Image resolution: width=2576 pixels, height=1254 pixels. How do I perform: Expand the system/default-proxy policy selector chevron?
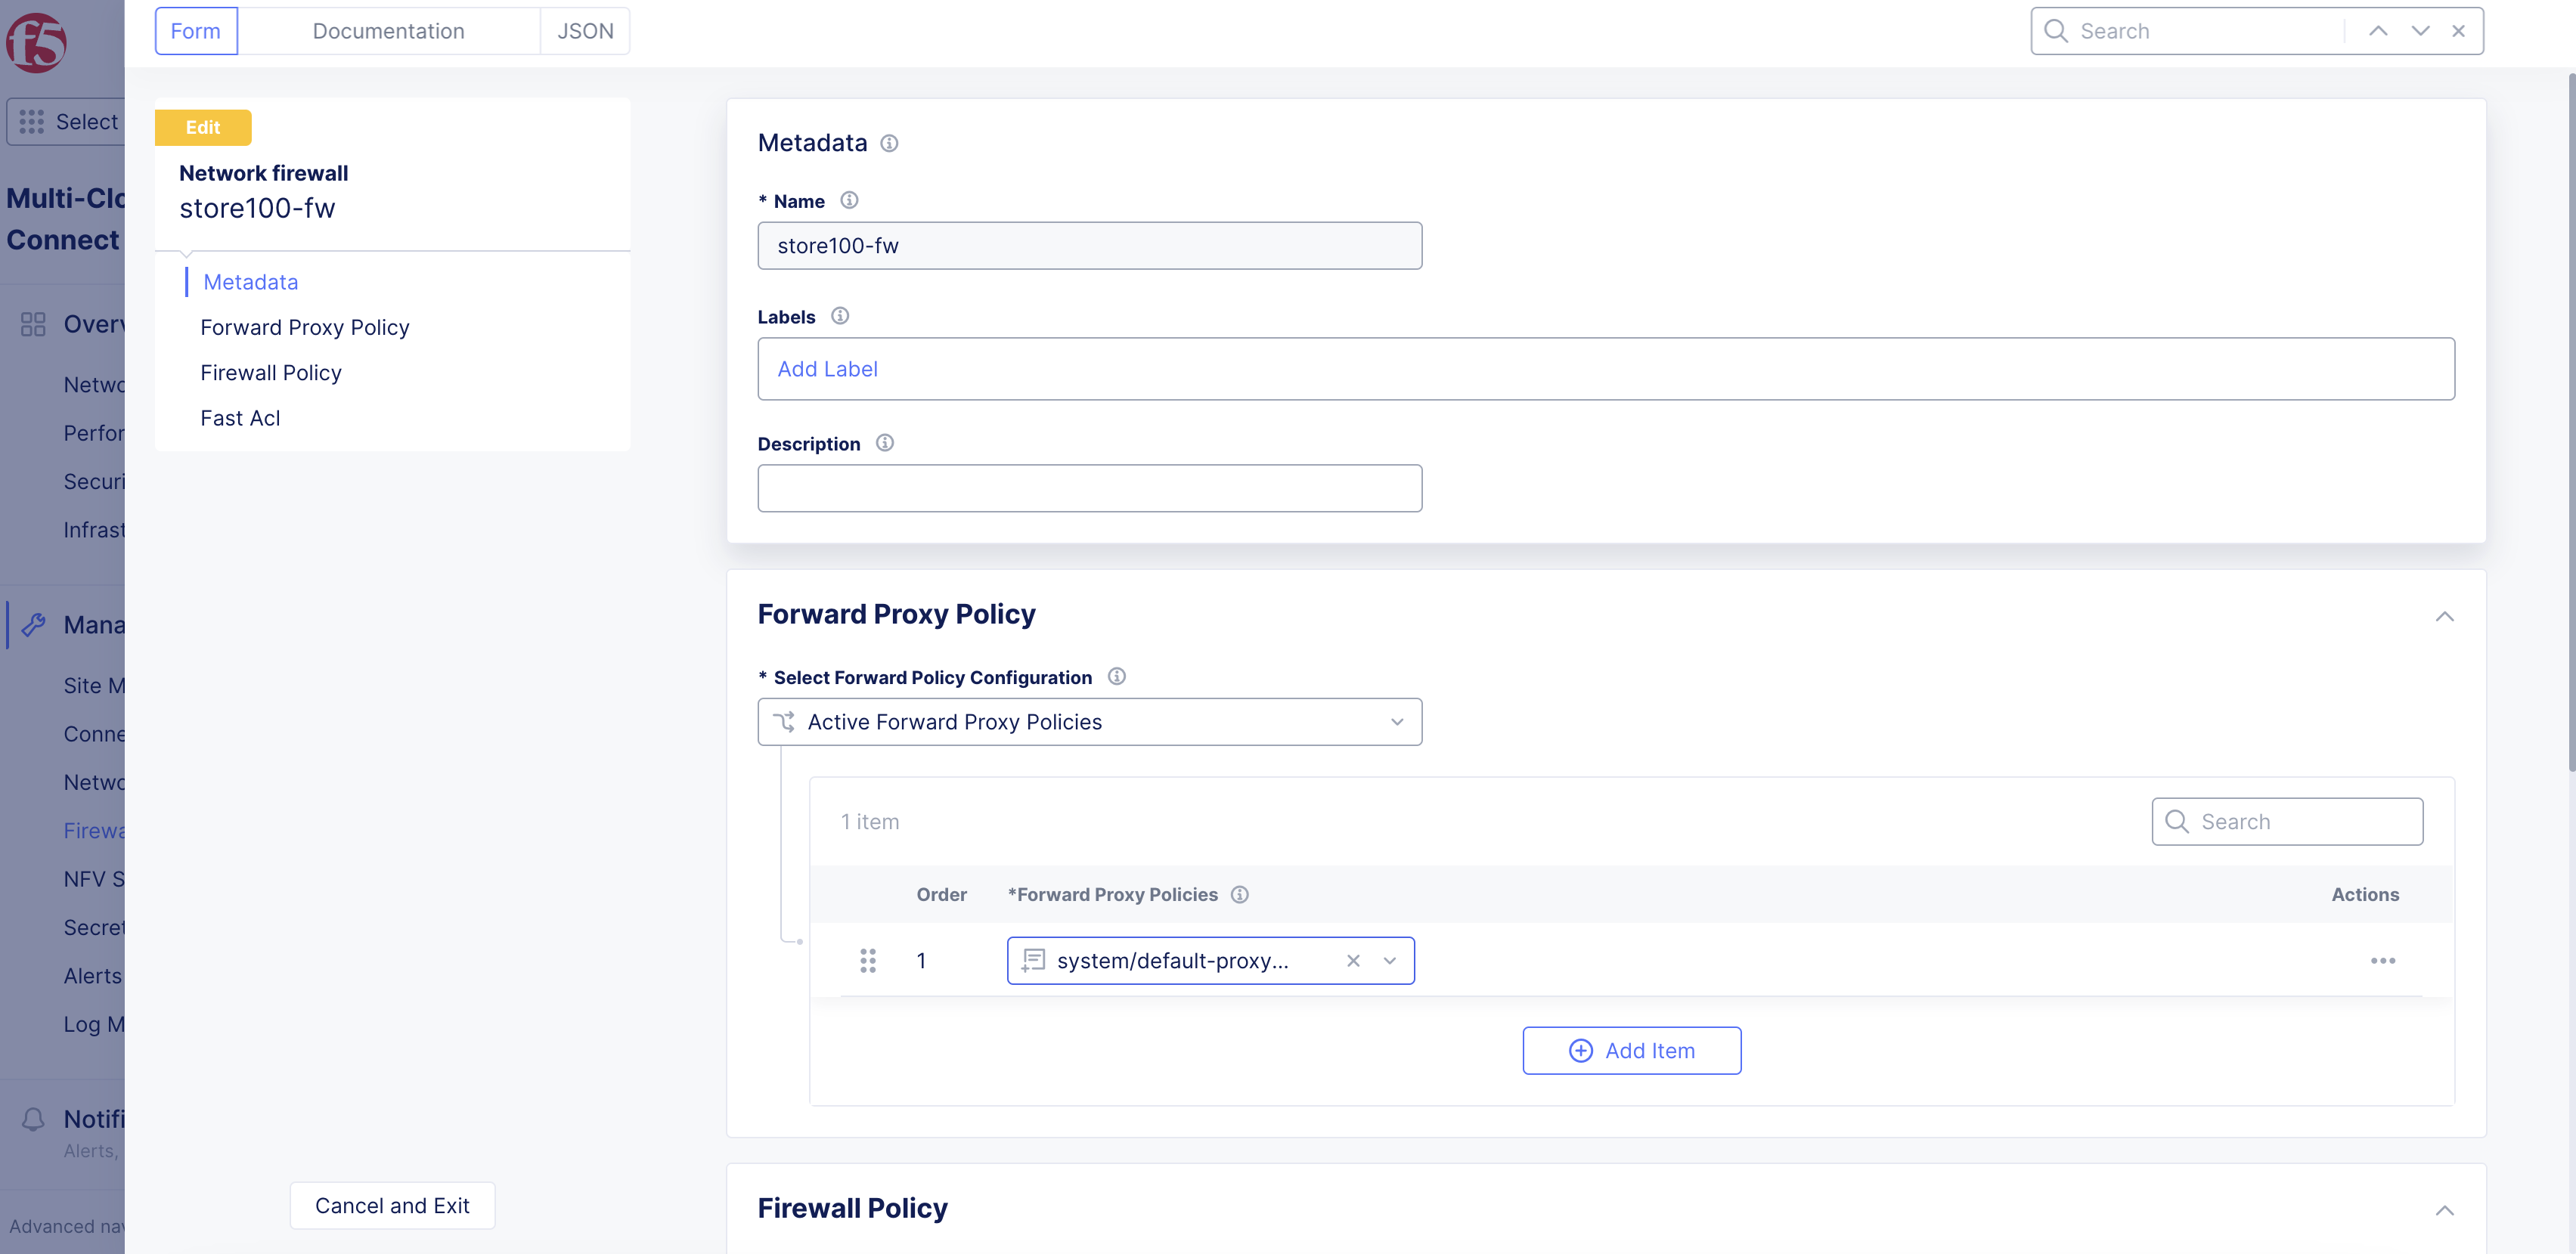tap(1389, 960)
